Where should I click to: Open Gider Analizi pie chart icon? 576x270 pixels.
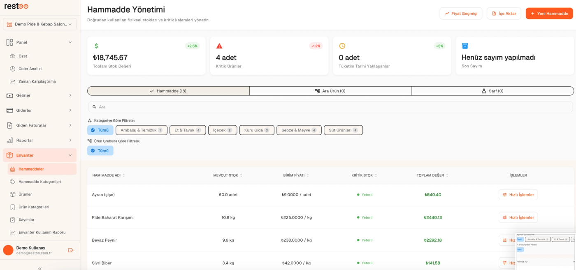pos(13,69)
